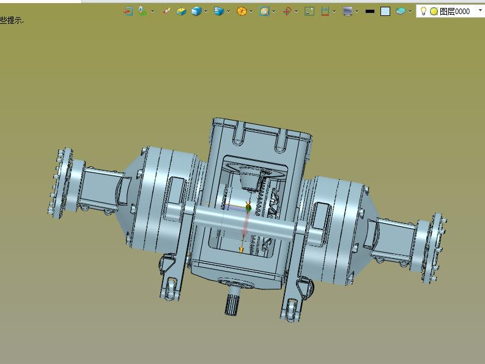Click the light blue color swatch
The width and height of the screenshot is (485, 364).
coord(385,12)
